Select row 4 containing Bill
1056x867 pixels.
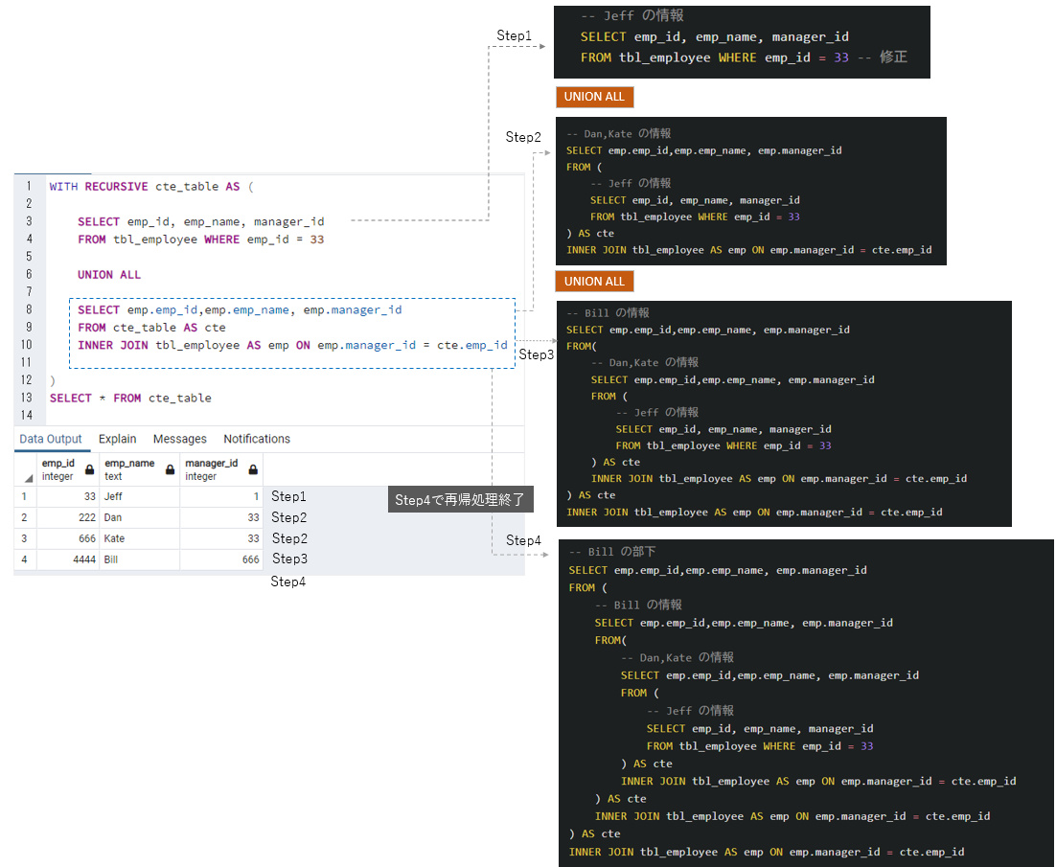pyautogui.click(x=24, y=559)
